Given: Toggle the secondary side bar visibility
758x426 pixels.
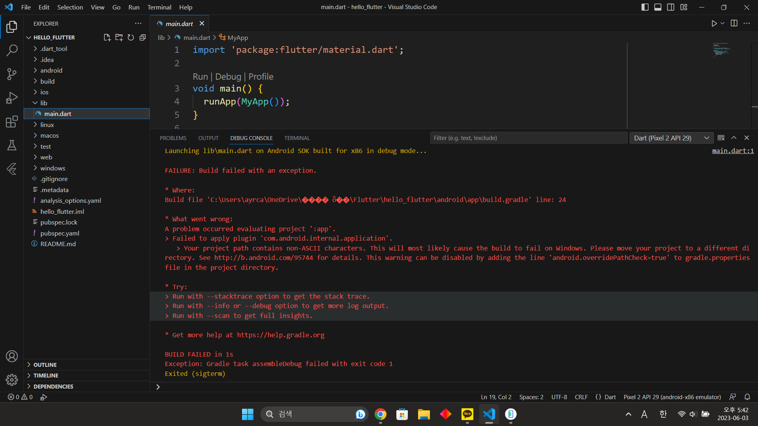Looking at the screenshot, I should [x=671, y=7].
